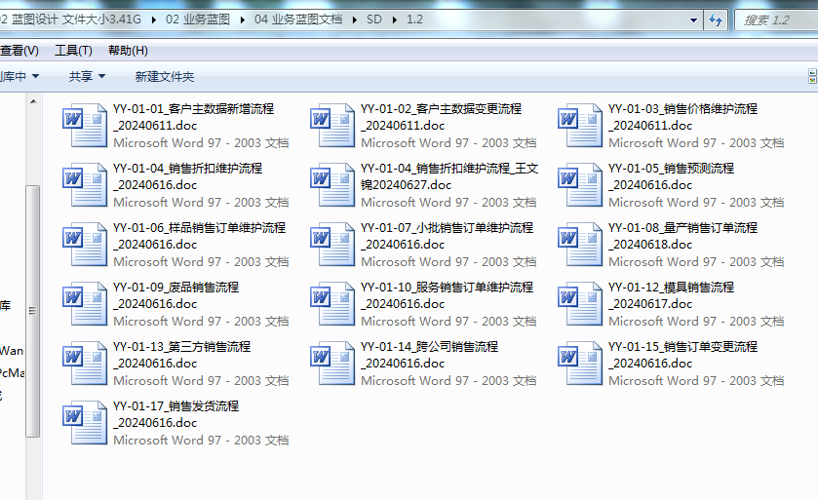Open the 查看(V) menu
The image size is (818, 500).
click(x=19, y=51)
